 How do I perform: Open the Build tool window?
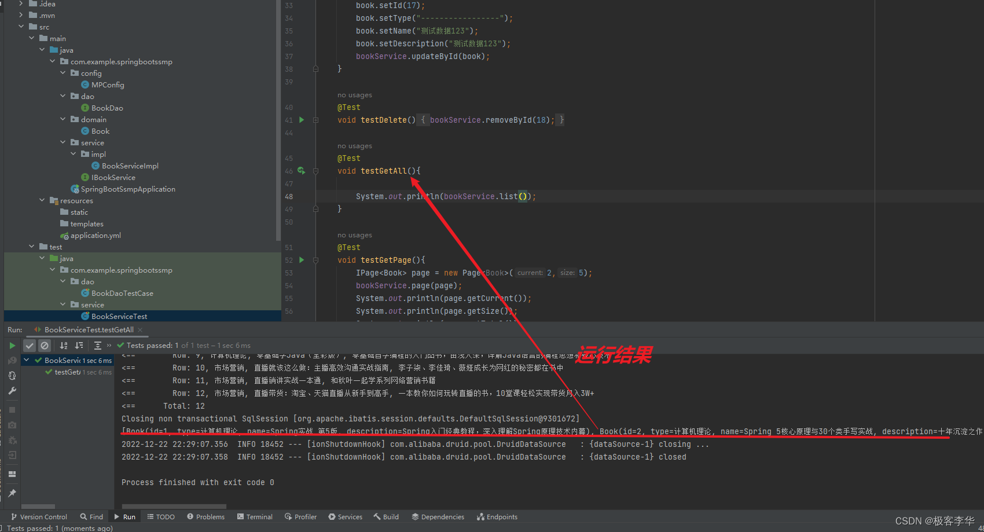386,517
